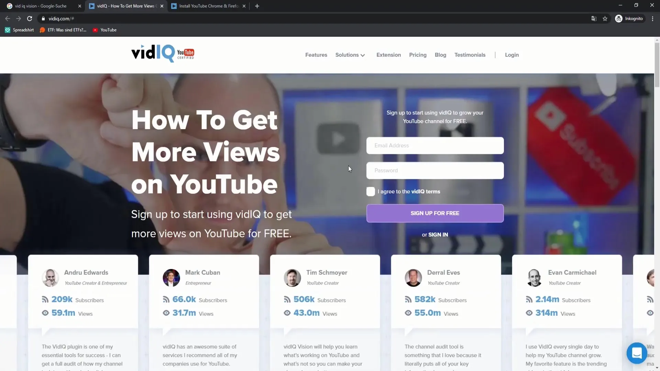Image resolution: width=660 pixels, height=371 pixels.
Task: Click the Mark Cuban name heading
Action: point(202,272)
